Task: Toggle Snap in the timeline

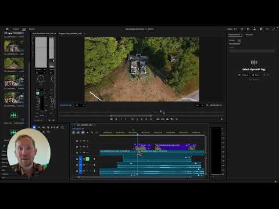Action: point(78,132)
